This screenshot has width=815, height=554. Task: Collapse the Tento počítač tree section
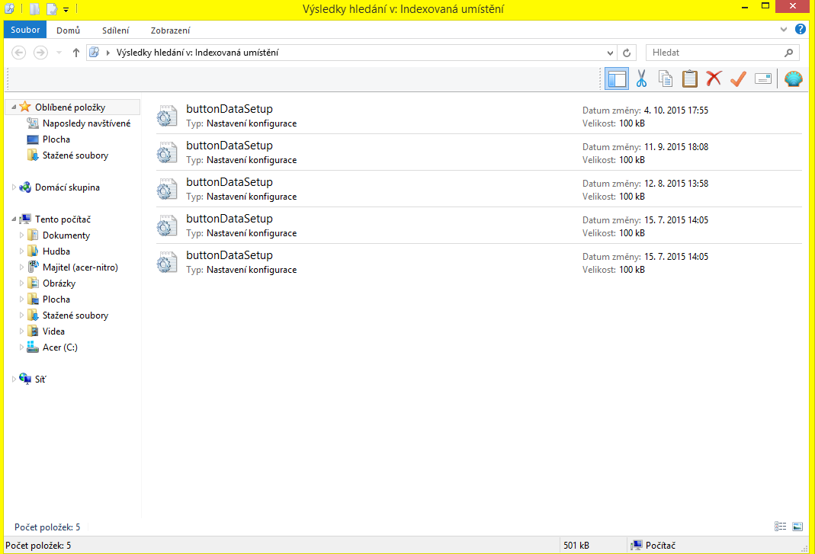click(x=14, y=219)
